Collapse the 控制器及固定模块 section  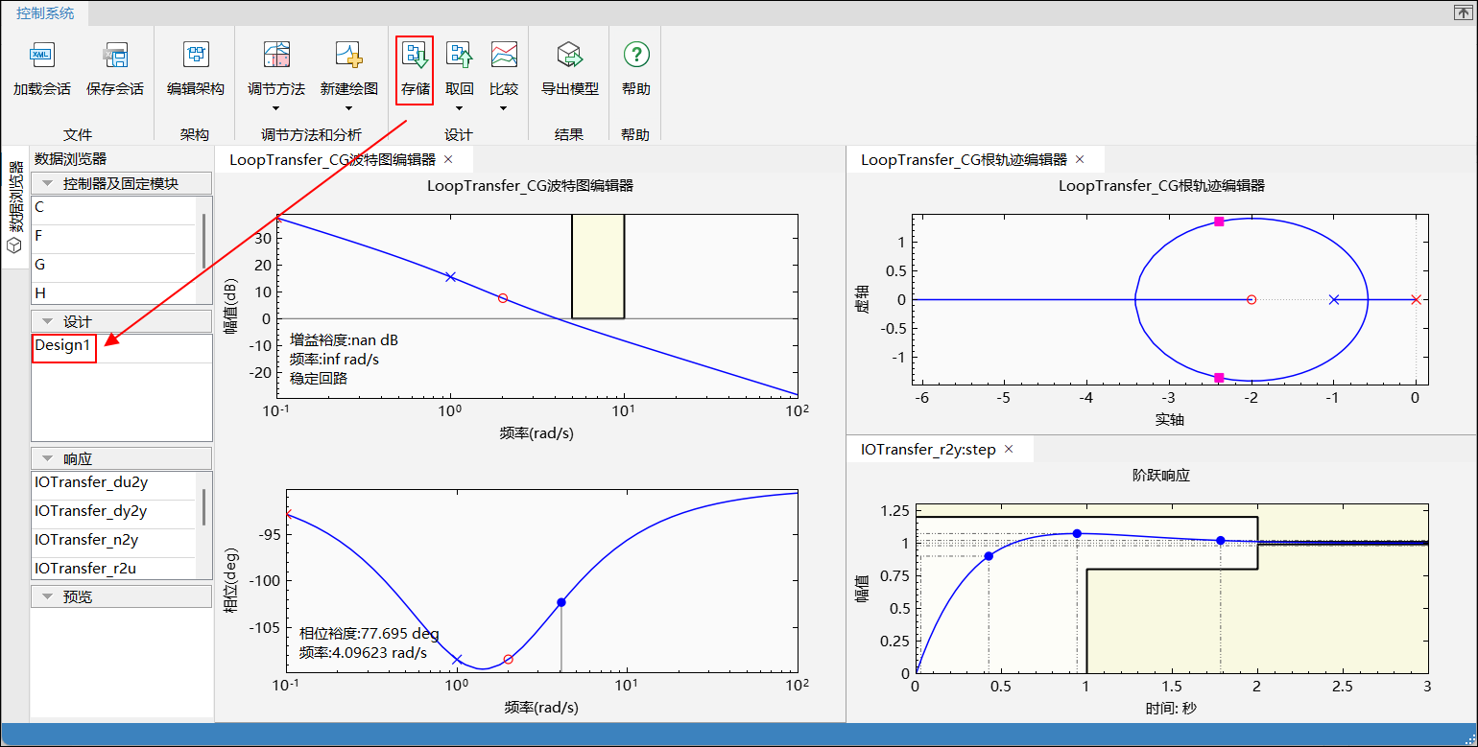point(45,183)
